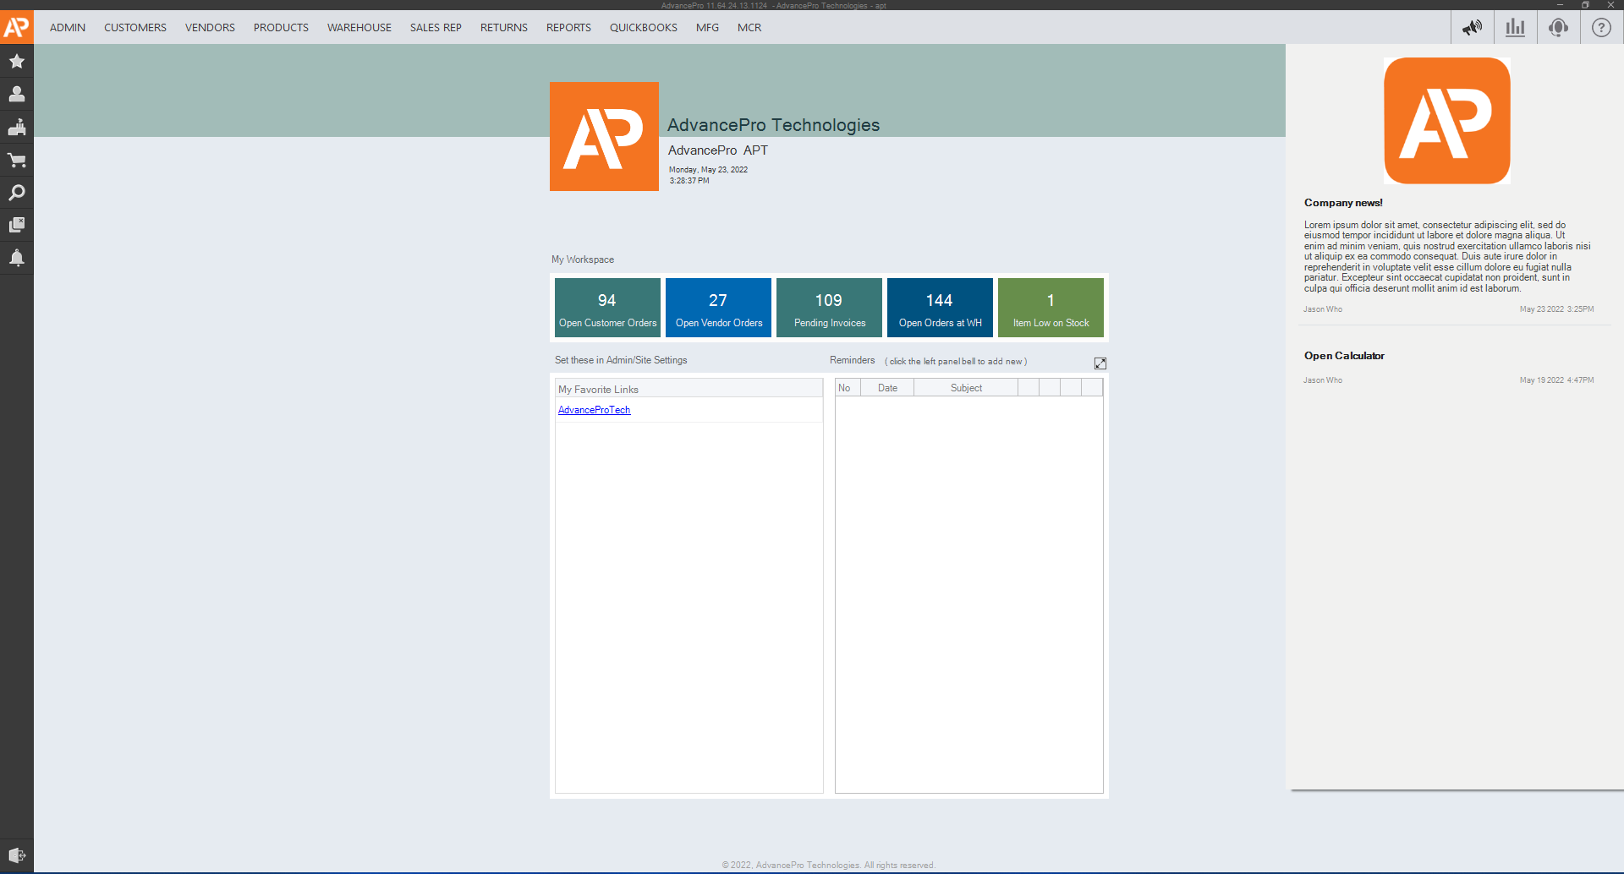The image size is (1624, 874).
Task: Click the reminder bell icon in sidebar
Action: [17, 258]
